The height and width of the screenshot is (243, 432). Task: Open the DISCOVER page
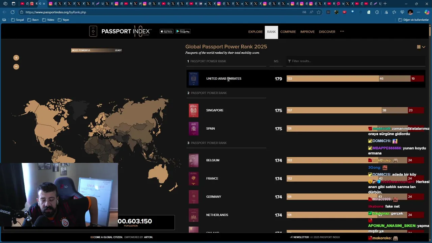327,32
